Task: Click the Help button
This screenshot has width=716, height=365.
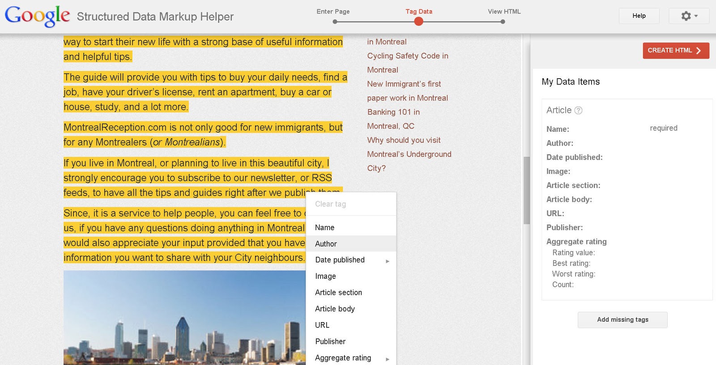Action: coord(639,16)
